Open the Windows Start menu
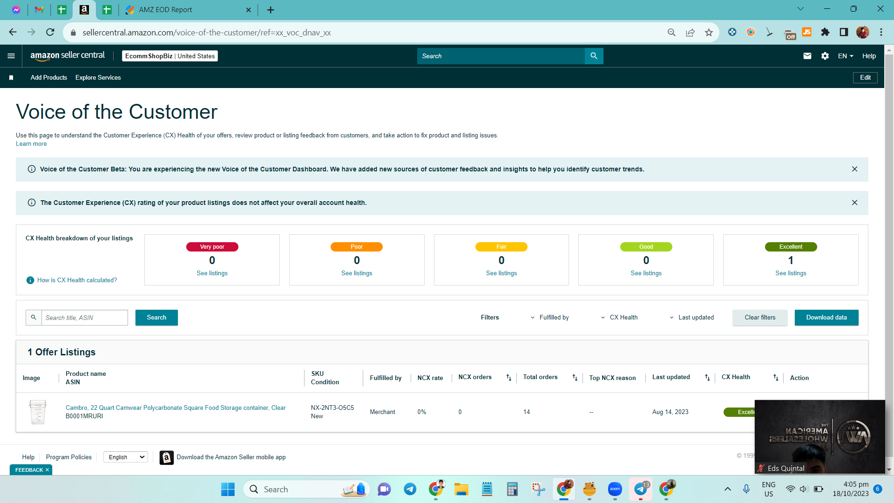Viewport: 894px width, 503px height. point(228,489)
